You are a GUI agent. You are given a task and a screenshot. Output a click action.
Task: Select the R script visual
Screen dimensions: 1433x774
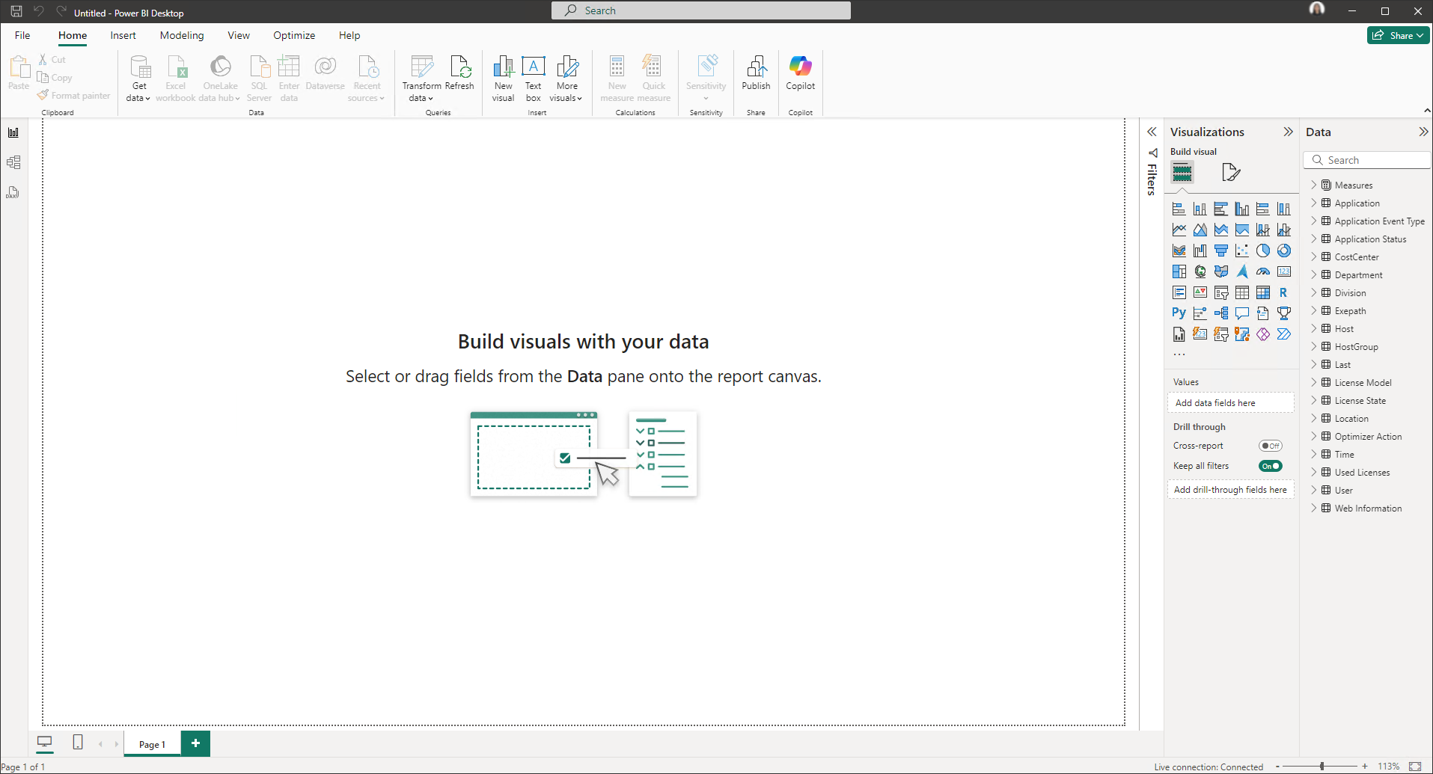click(1285, 292)
